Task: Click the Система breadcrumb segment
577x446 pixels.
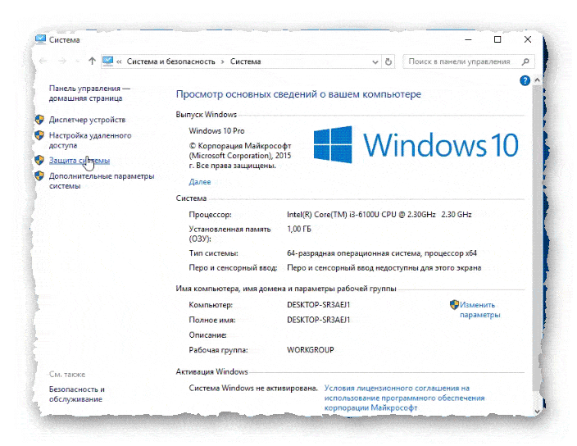Action: click(245, 61)
